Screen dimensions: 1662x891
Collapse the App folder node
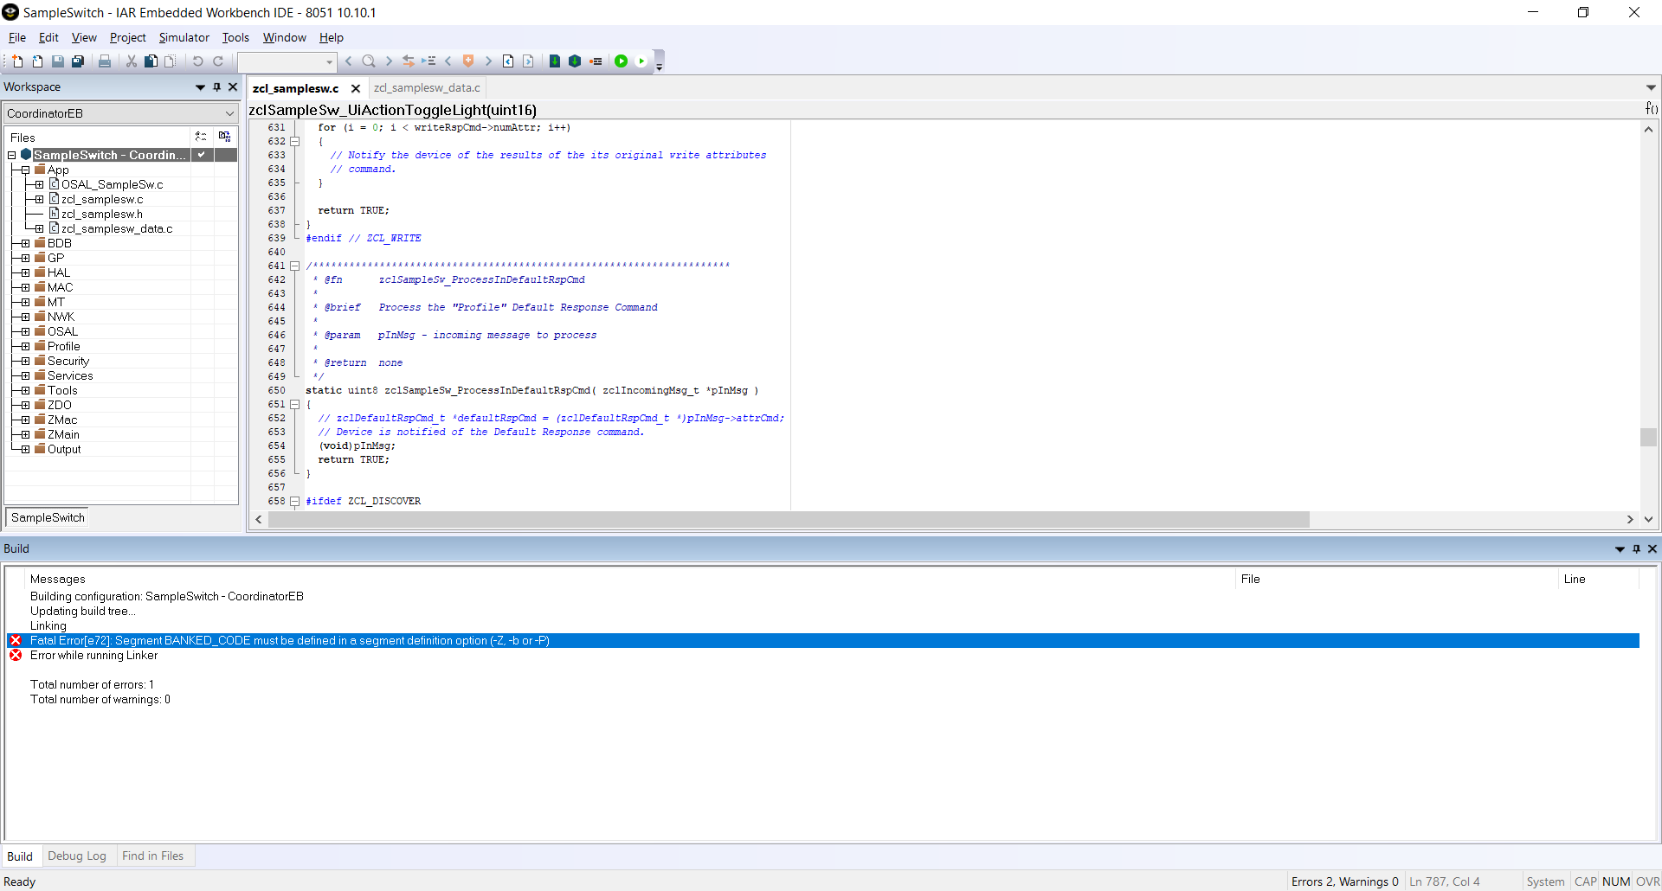(x=26, y=170)
